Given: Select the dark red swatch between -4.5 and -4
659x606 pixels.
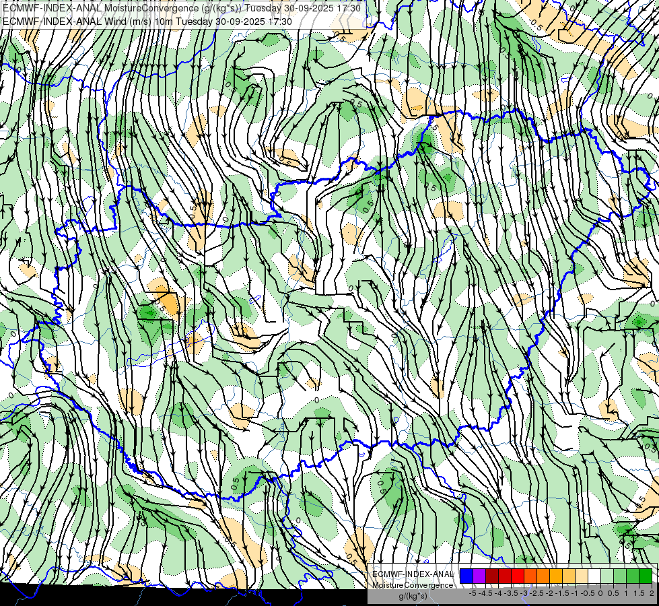Looking at the screenshot, I should point(492,576).
